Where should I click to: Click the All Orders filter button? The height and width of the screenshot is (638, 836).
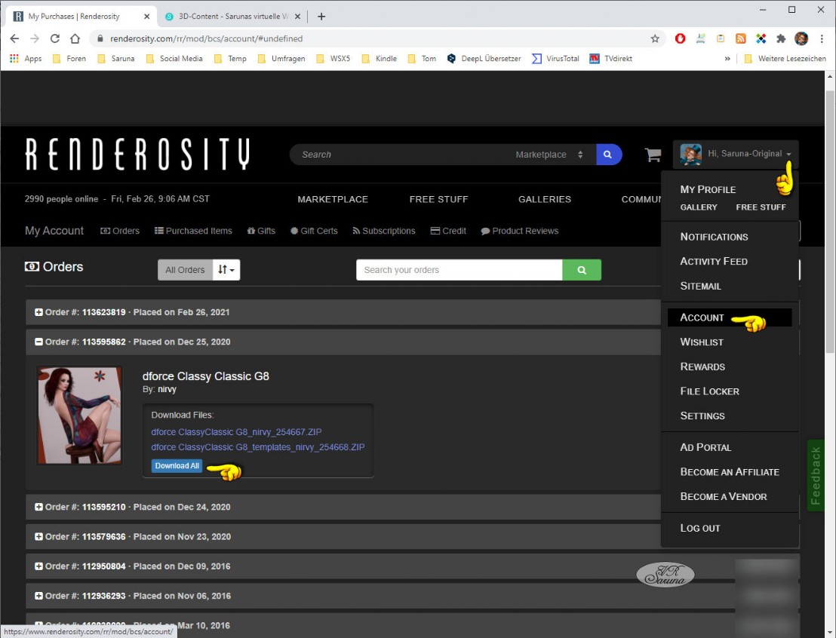pos(185,270)
